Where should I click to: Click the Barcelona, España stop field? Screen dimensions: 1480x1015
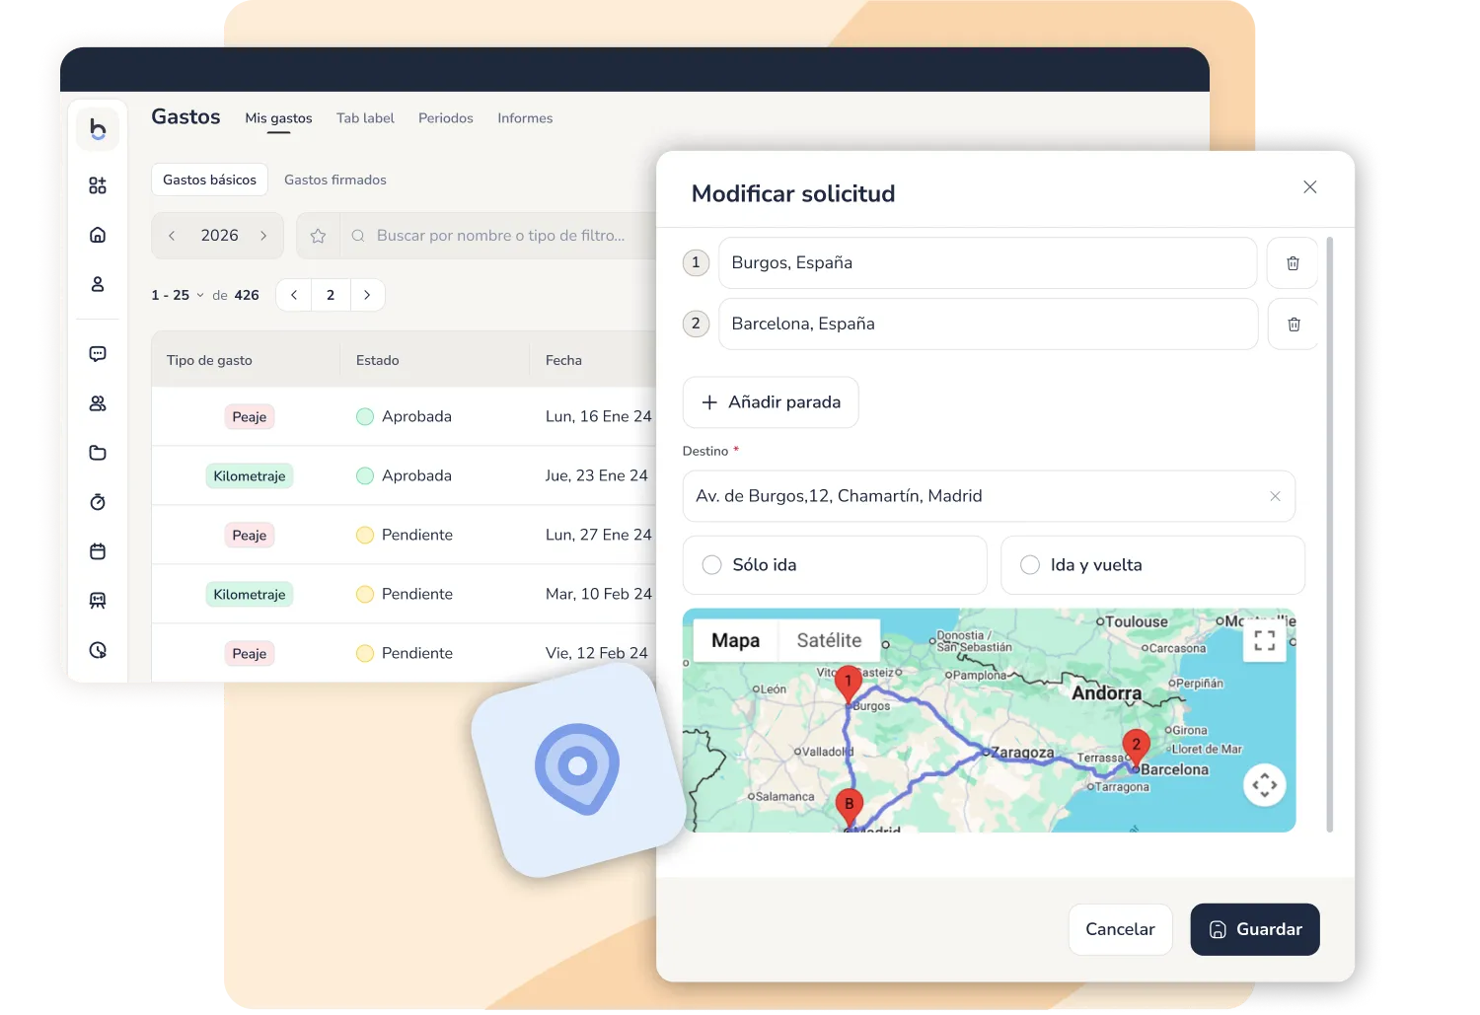point(988,325)
